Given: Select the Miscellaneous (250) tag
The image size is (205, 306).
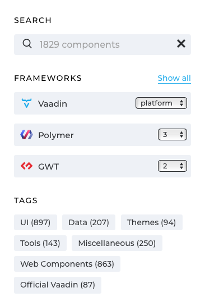Looking at the screenshot, I should point(117,243).
